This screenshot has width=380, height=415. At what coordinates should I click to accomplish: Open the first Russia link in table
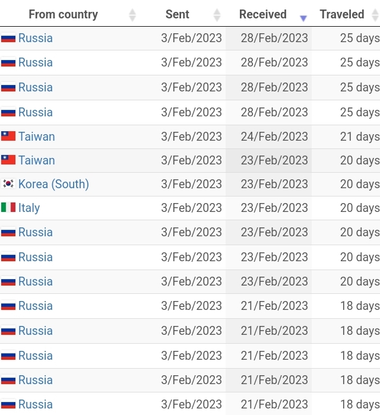click(36, 38)
